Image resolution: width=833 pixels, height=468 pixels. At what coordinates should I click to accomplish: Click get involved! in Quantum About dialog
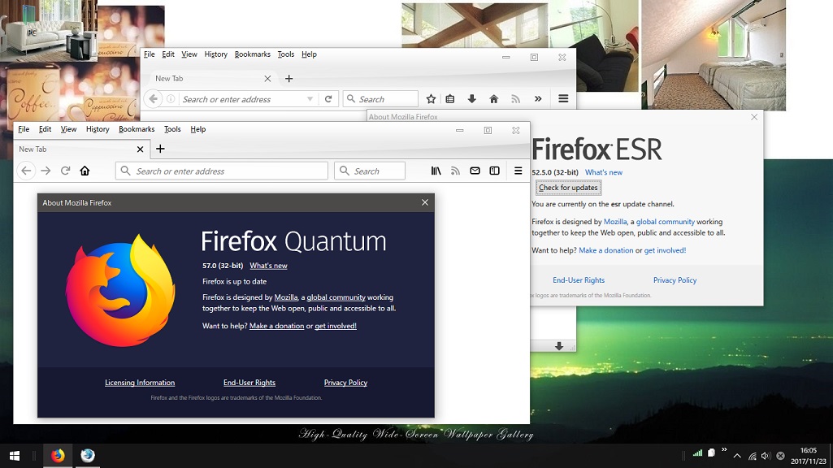click(335, 326)
